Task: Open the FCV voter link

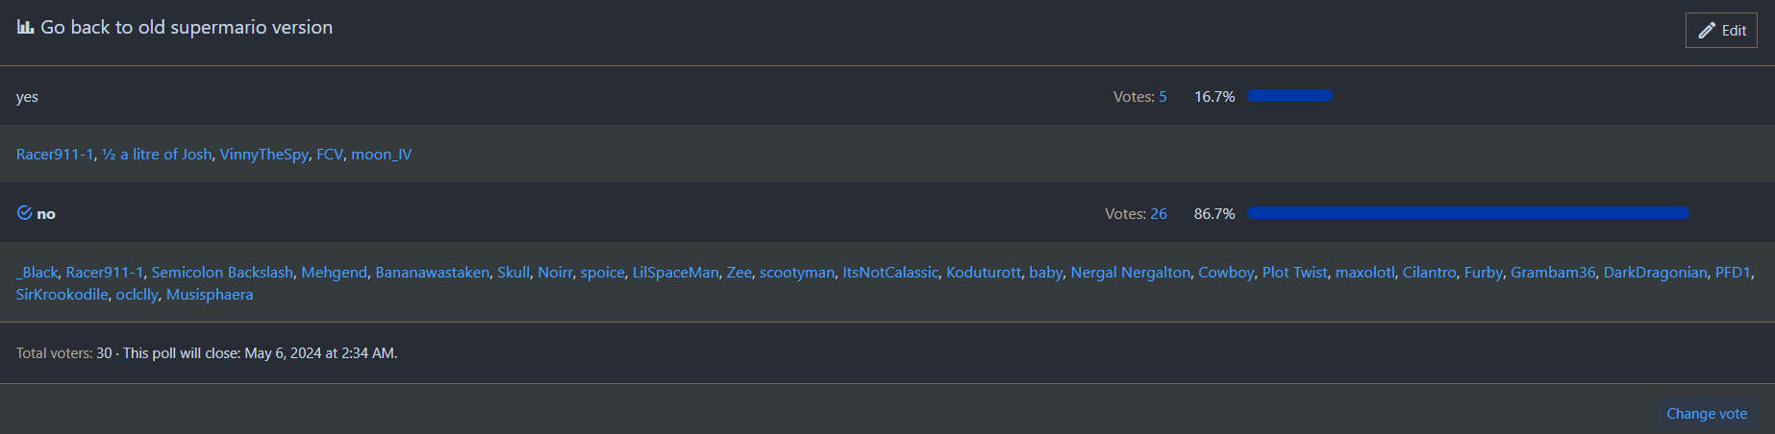Action: tap(329, 155)
